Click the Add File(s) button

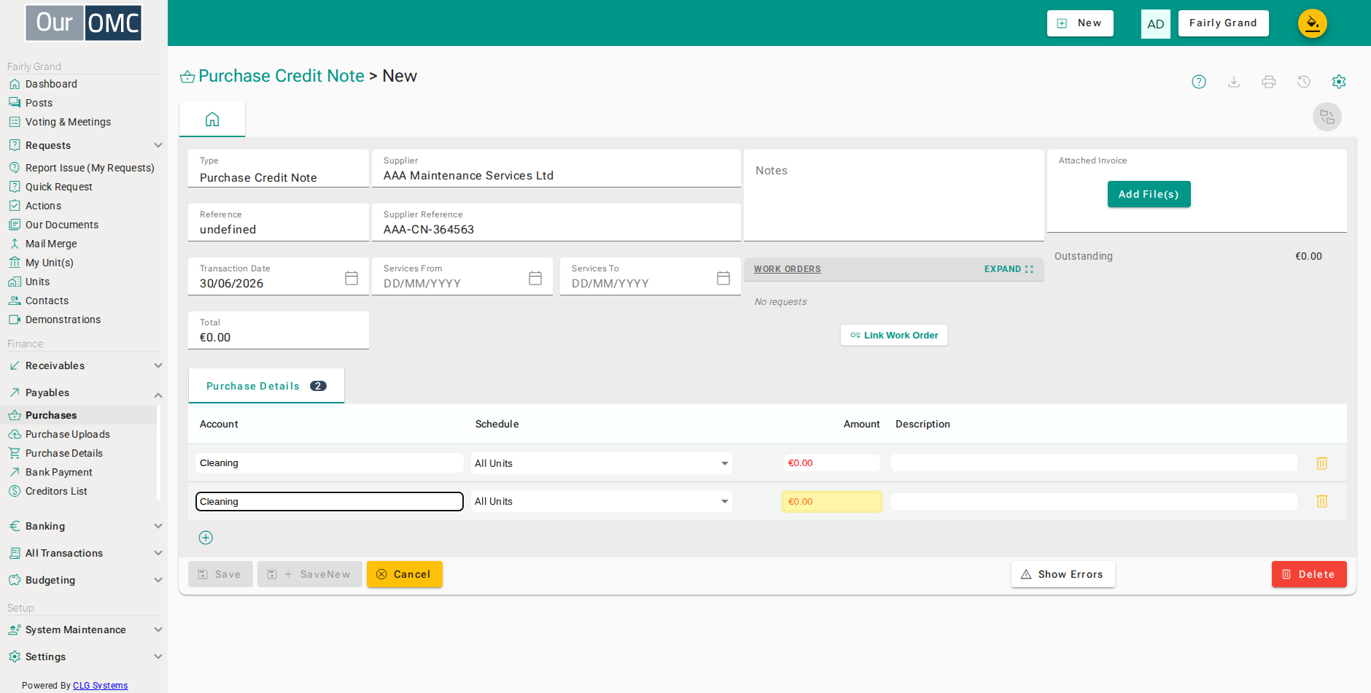tap(1149, 194)
